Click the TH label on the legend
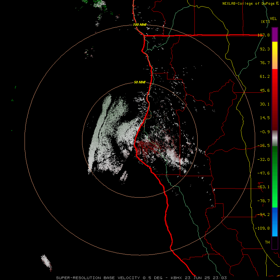 click(267, 242)
